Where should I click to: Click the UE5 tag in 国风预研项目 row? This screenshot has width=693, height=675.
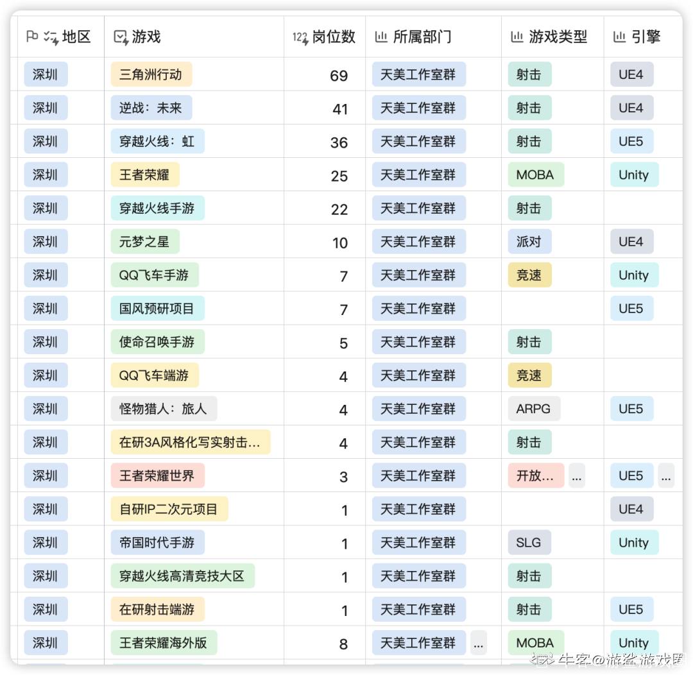click(x=631, y=309)
